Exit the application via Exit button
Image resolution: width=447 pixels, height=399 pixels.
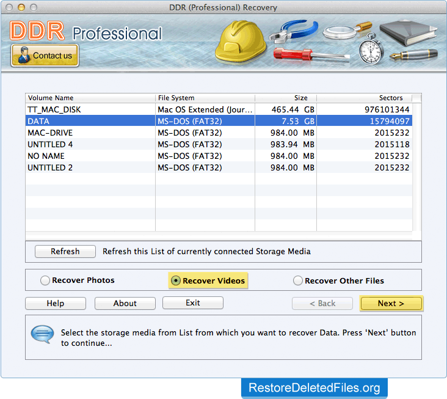pyautogui.click(x=193, y=302)
